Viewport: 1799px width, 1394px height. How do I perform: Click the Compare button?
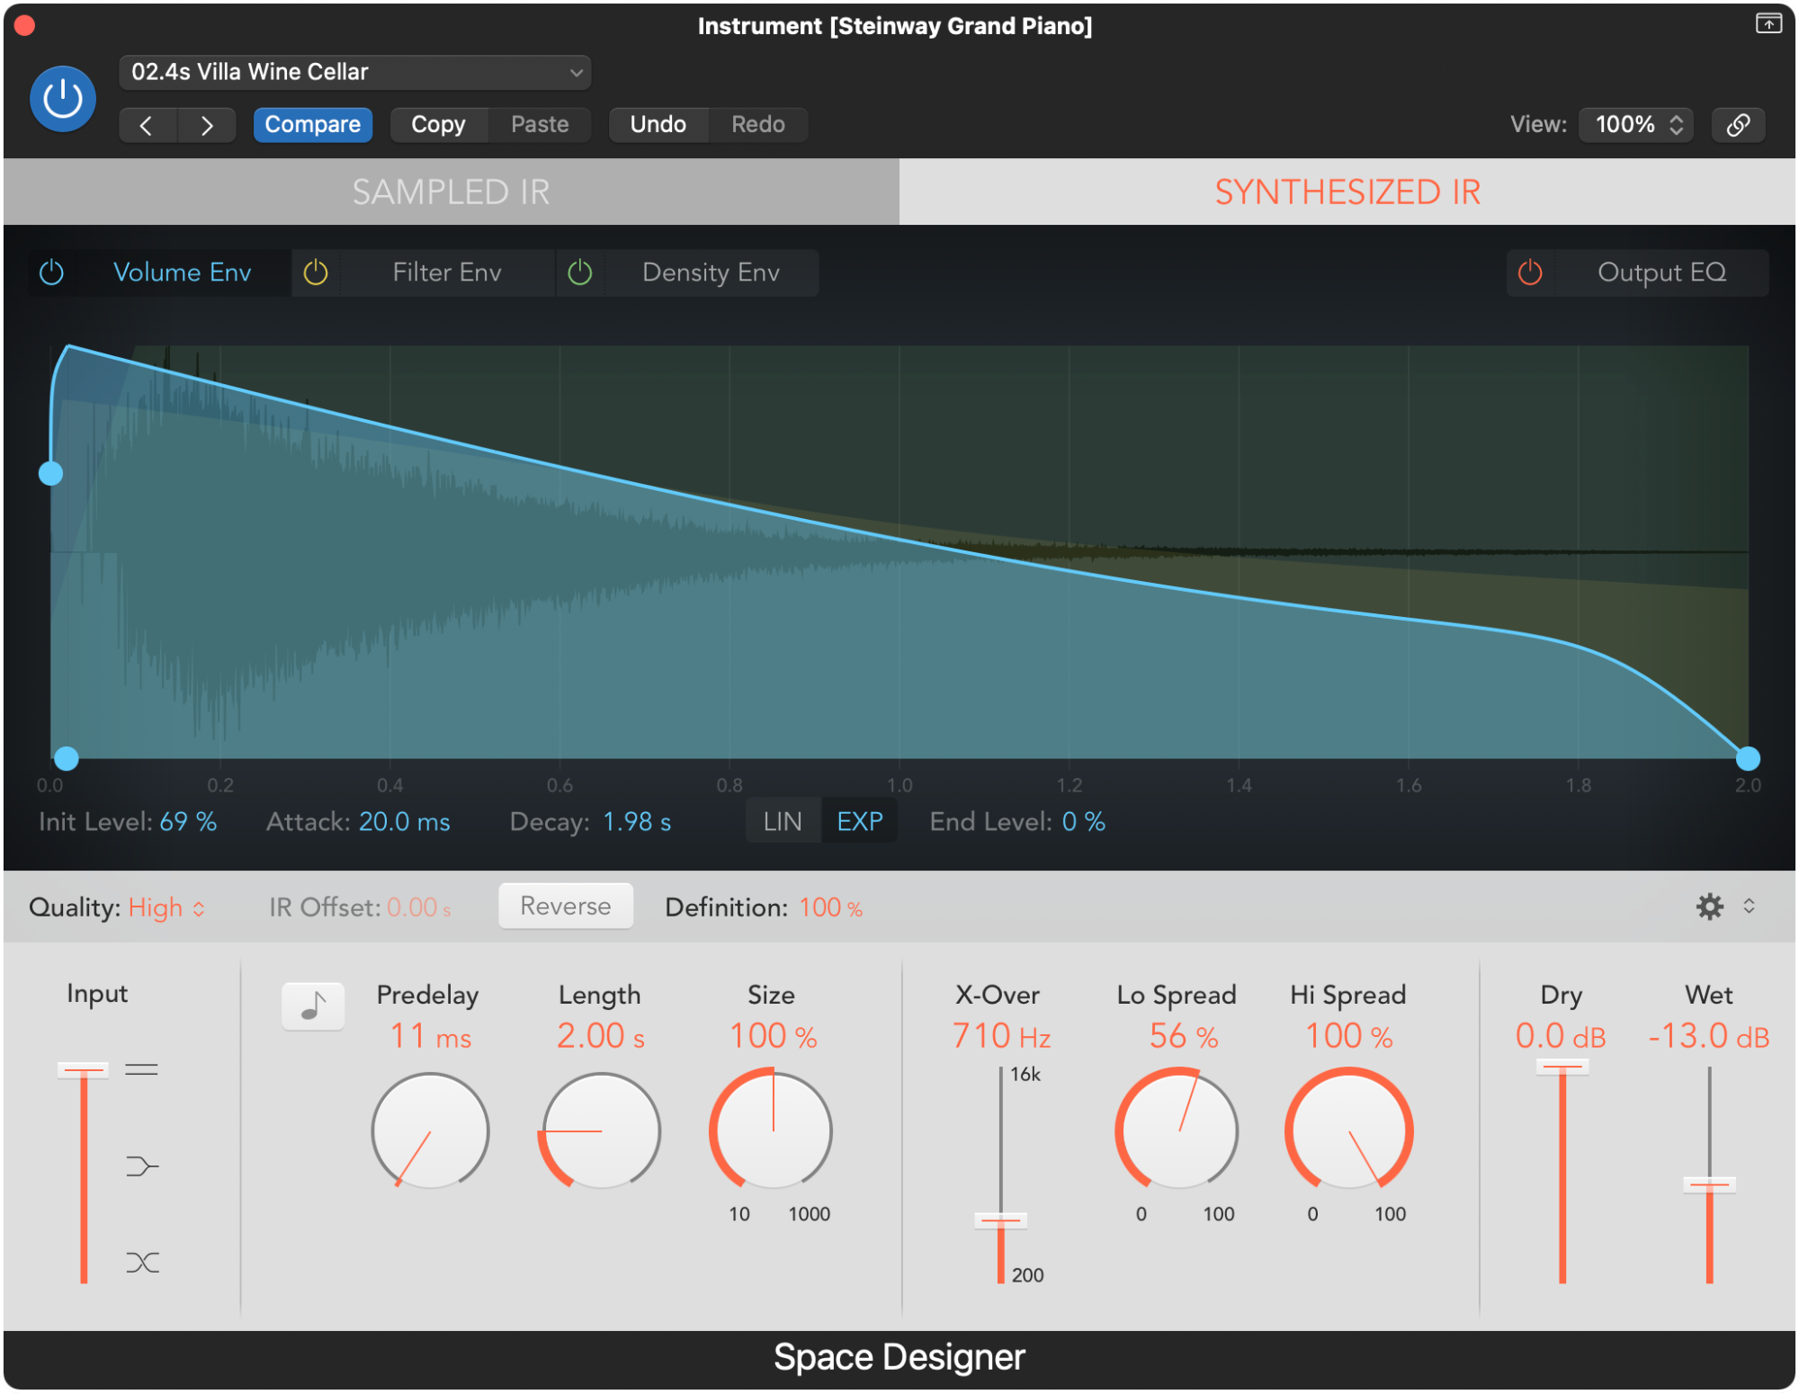pyautogui.click(x=312, y=124)
